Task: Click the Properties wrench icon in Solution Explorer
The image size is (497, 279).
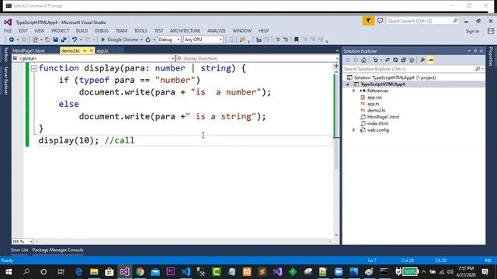Action: point(422,60)
